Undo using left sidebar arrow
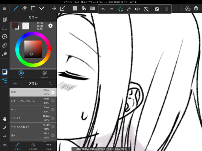This screenshot has height=151, width=202. tap(5, 145)
